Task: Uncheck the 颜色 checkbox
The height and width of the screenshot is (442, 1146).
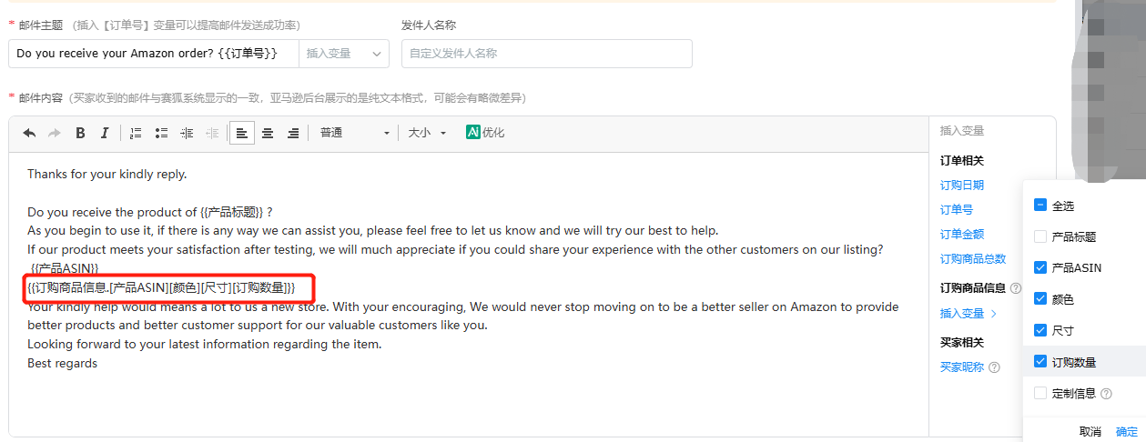Action: (x=1040, y=298)
